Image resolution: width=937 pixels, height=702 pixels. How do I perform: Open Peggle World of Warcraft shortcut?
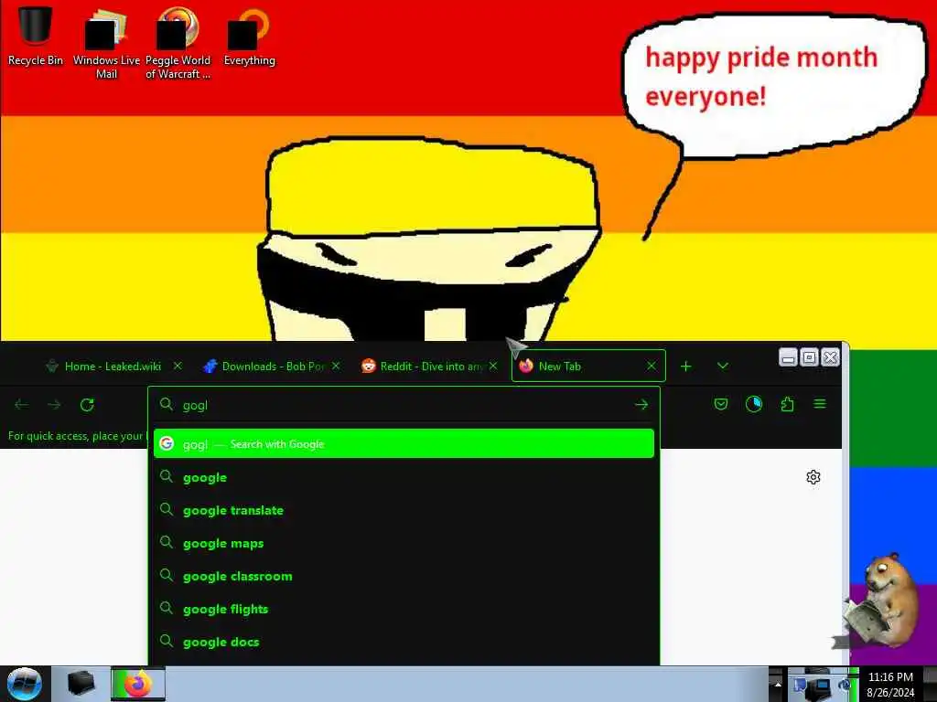[x=178, y=42]
